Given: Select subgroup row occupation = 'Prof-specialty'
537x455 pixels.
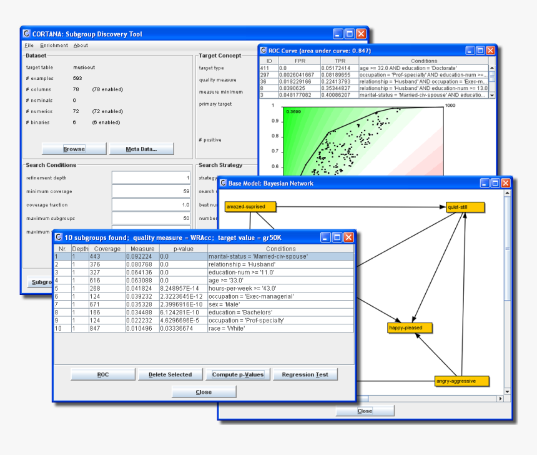Looking at the screenshot, I should click(x=204, y=320).
